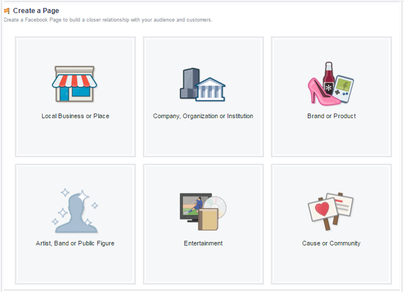Click the orange flag icon beside Create a Page
This screenshot has height=292, width=404.
click(7, 11)
